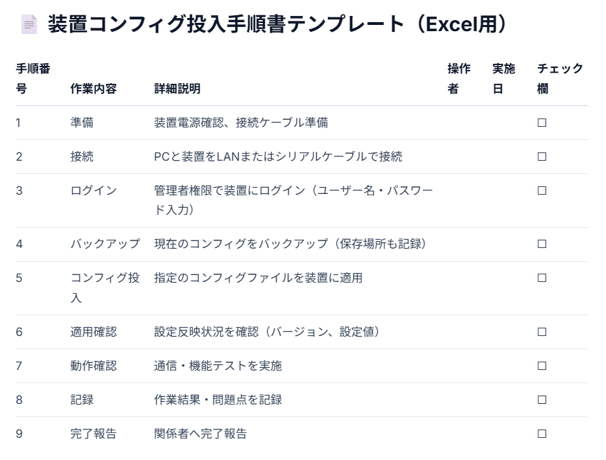Check the コンフィグ投入 row checkbox
This screenshot has width=606, height=460.
[x=542, y=278]
